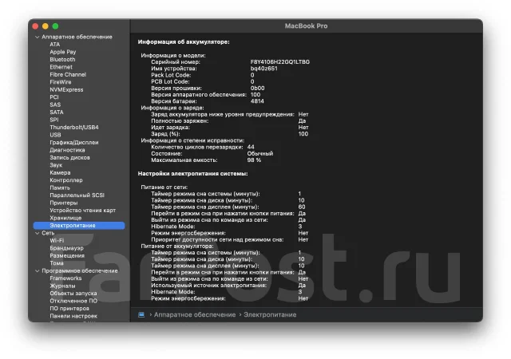
Task: Select Камера in the sidebar
Action: 60,172
